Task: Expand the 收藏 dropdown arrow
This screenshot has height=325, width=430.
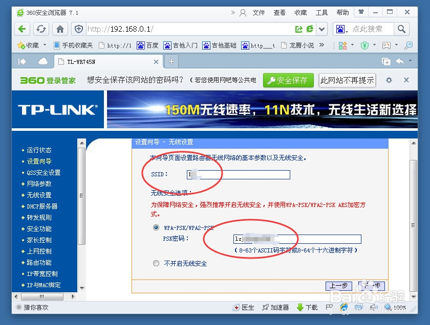Action: pyautogui.click(x=45, y=44)
